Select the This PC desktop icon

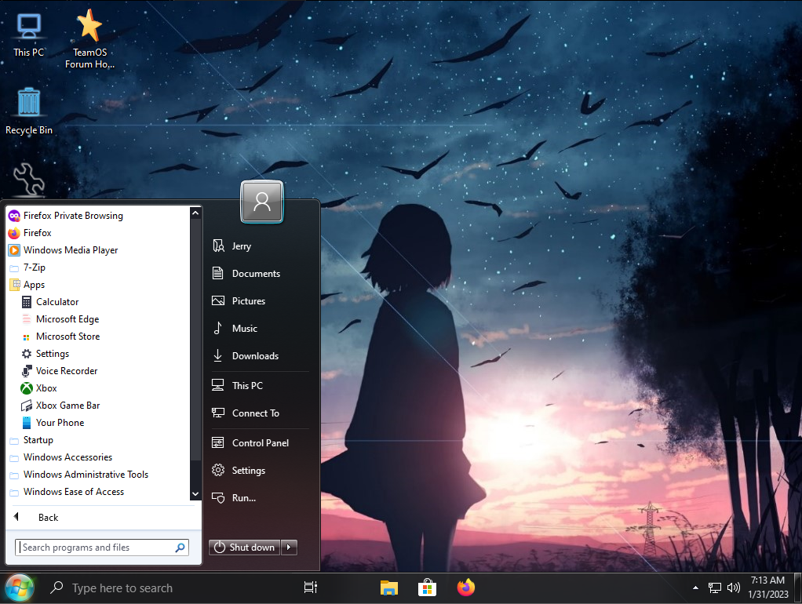[x=29, y=35]
